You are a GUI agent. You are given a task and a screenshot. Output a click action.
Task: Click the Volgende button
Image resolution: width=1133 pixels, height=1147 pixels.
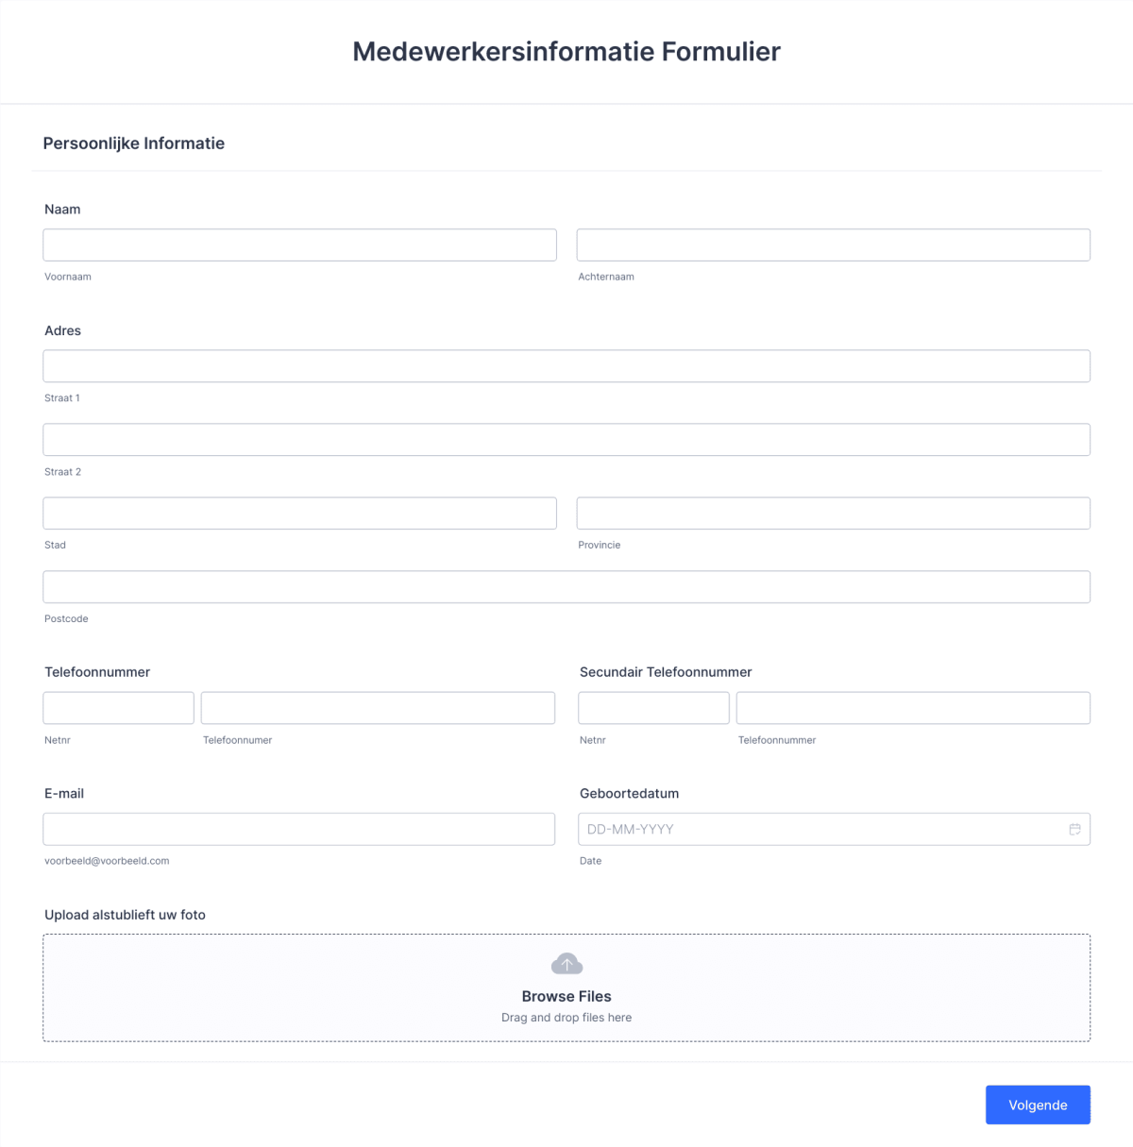[x=1038, y=1105]
